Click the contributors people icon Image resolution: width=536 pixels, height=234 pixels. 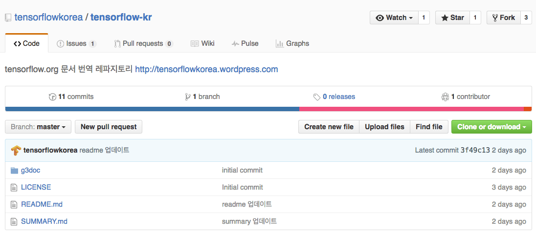click(x=445, y=97)
